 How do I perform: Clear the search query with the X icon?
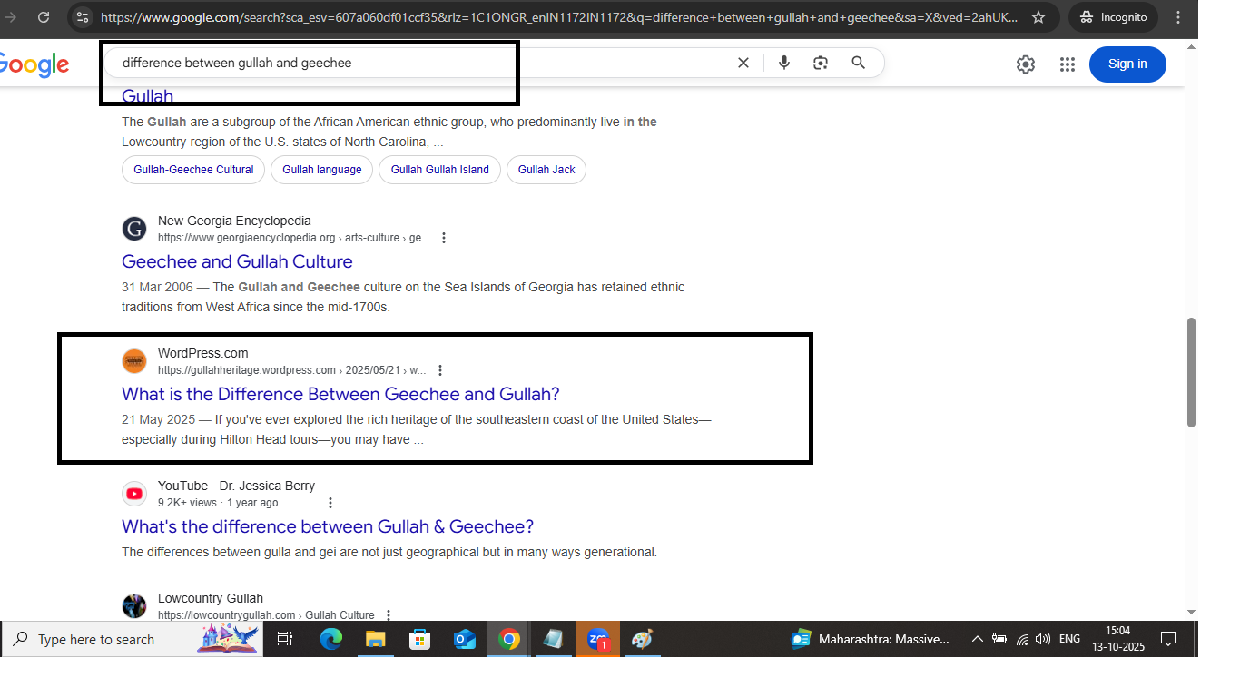pos(743,62)
